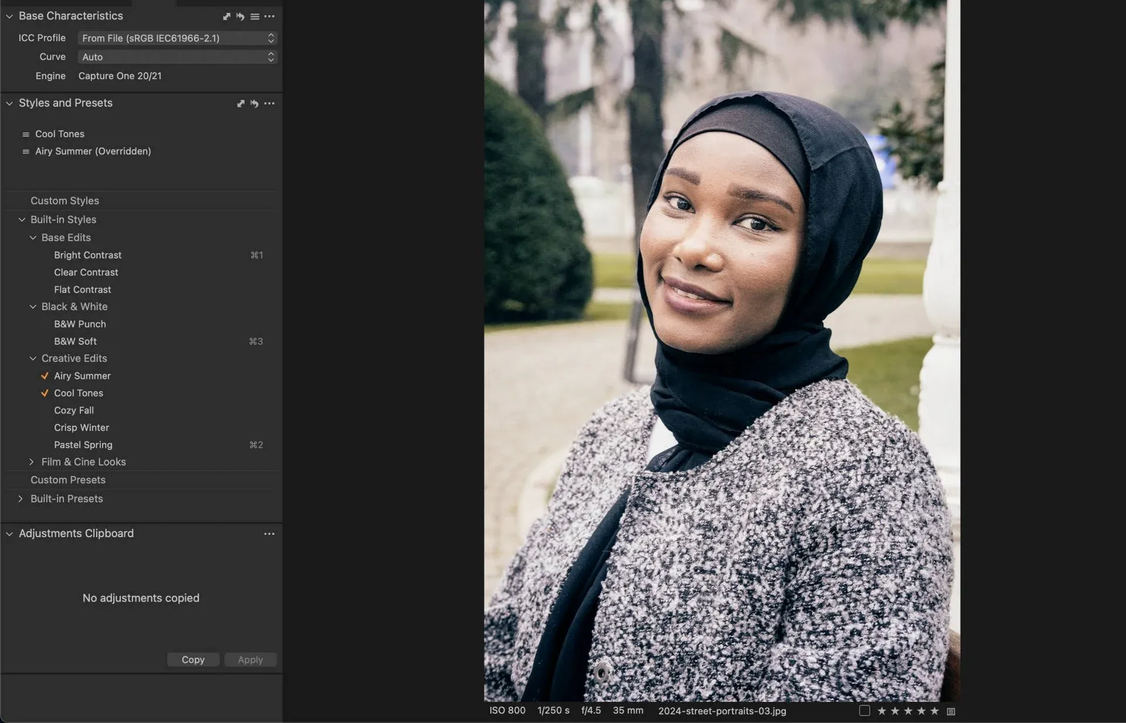Collapse the Base Characteristics panel
Image resolution: width=1126 pixels, height=723 pixels.
pos(9,16)
